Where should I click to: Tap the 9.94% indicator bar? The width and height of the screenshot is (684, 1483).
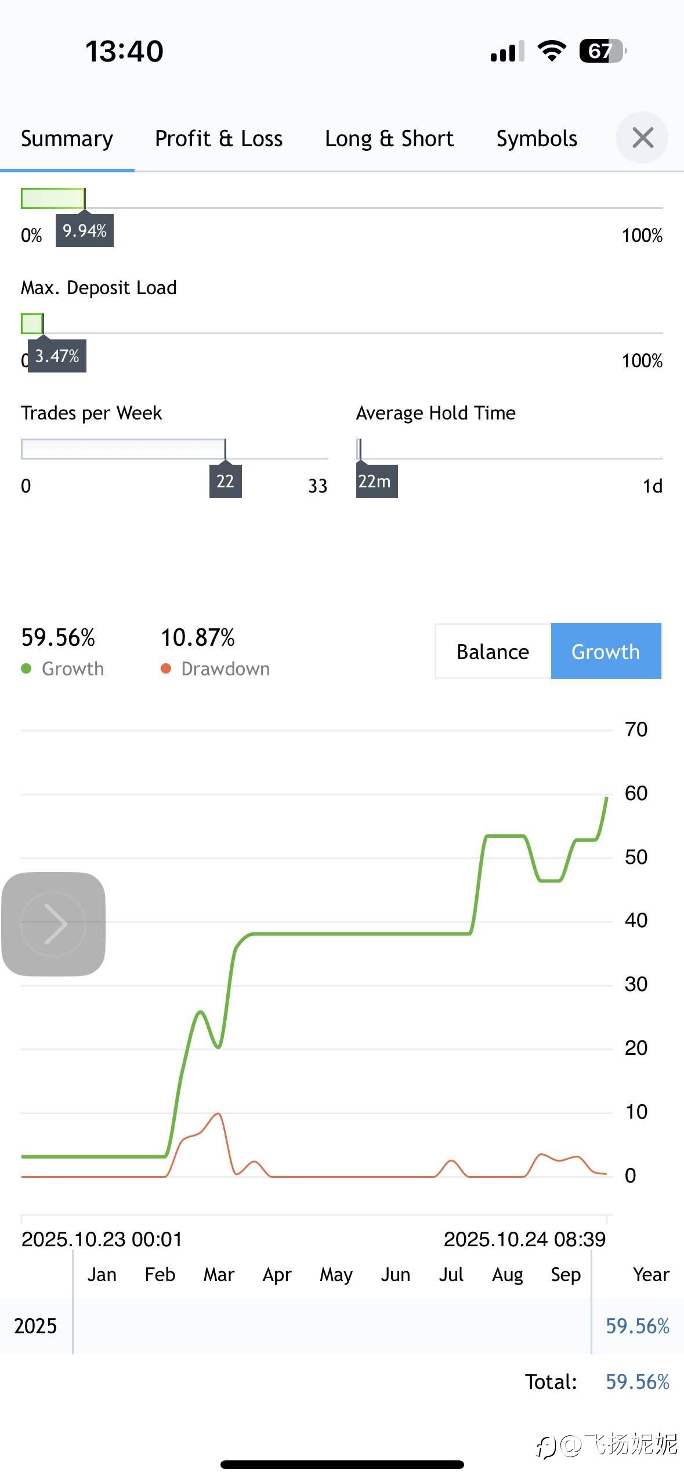coord(53,198)
